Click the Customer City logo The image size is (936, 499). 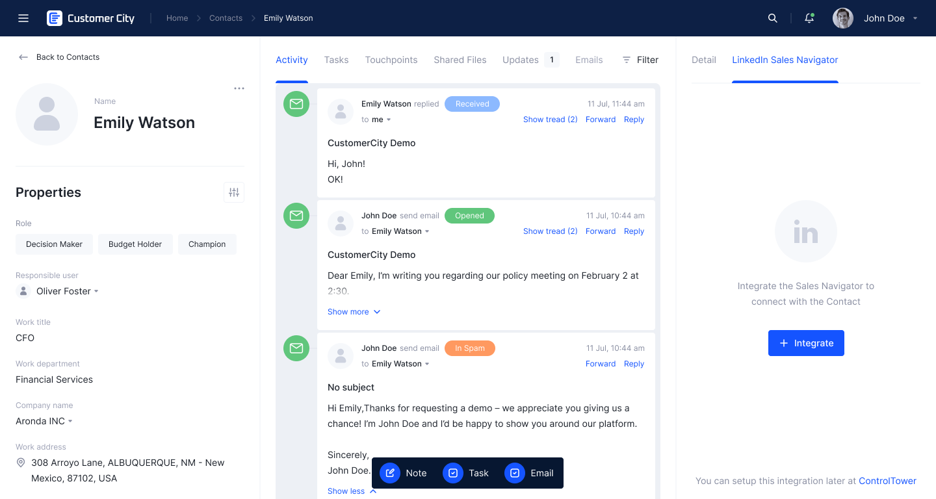coord(90,18)
